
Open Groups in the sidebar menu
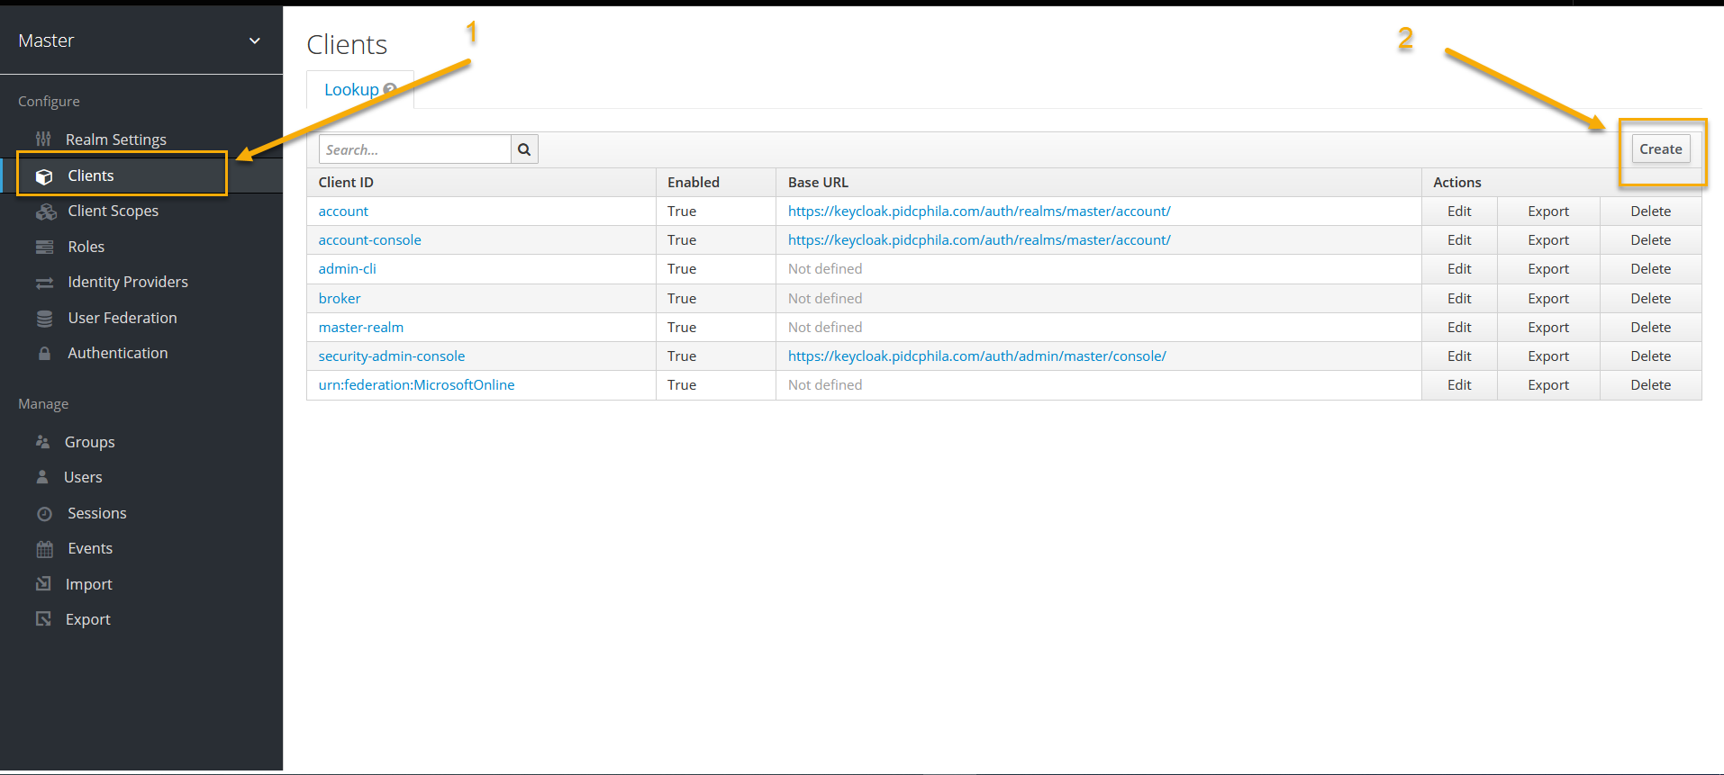(x=89, y=442)
